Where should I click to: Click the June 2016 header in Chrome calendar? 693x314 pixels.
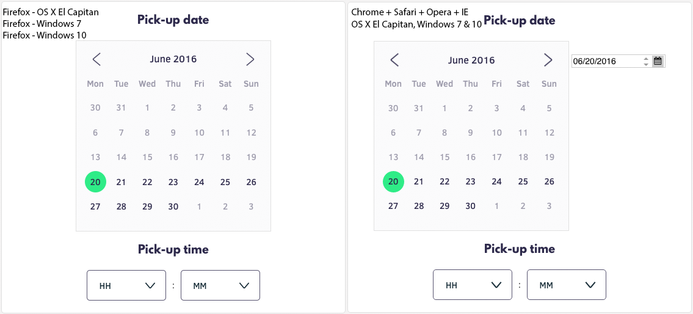click(471, 60)
